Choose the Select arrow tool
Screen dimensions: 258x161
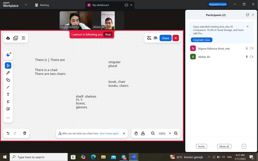(x=8, y=65)
